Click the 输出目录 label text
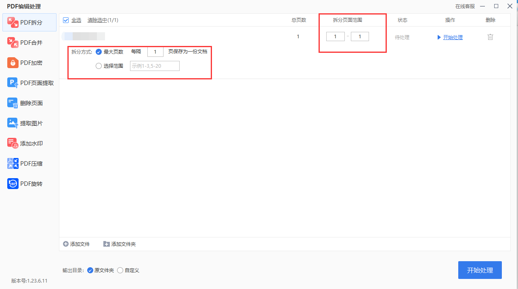 [73, 271]
